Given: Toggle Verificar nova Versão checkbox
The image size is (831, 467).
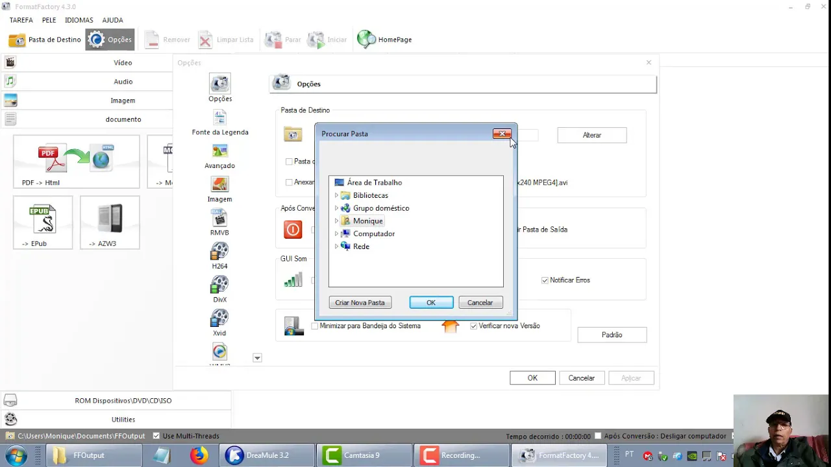Looking at the screenshot, I should click(x=474, y=326).
